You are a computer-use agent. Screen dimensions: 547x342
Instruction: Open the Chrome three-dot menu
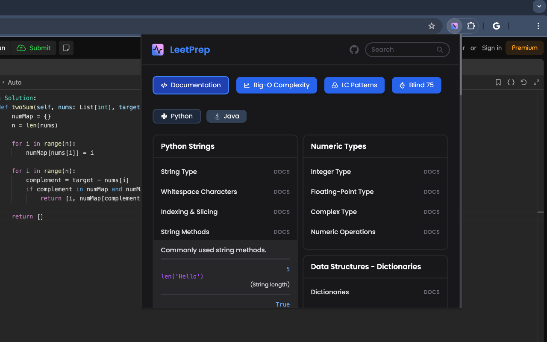(x=538, y=26)
